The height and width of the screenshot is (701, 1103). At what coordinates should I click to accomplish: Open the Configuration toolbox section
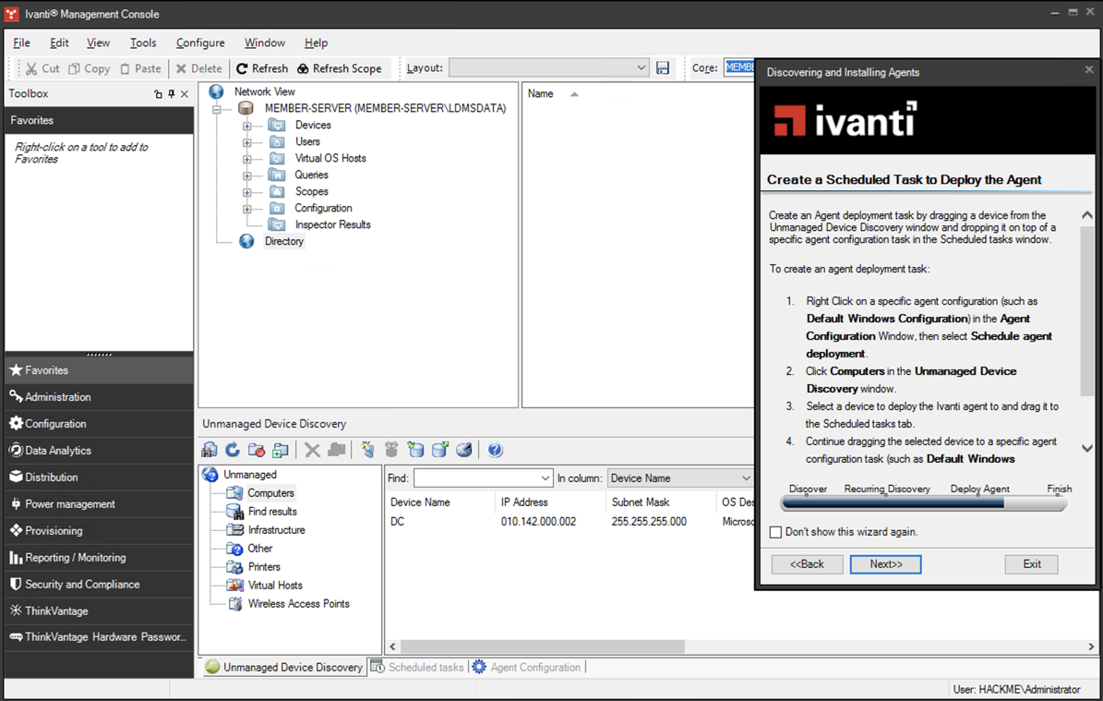tap(99, 424)
